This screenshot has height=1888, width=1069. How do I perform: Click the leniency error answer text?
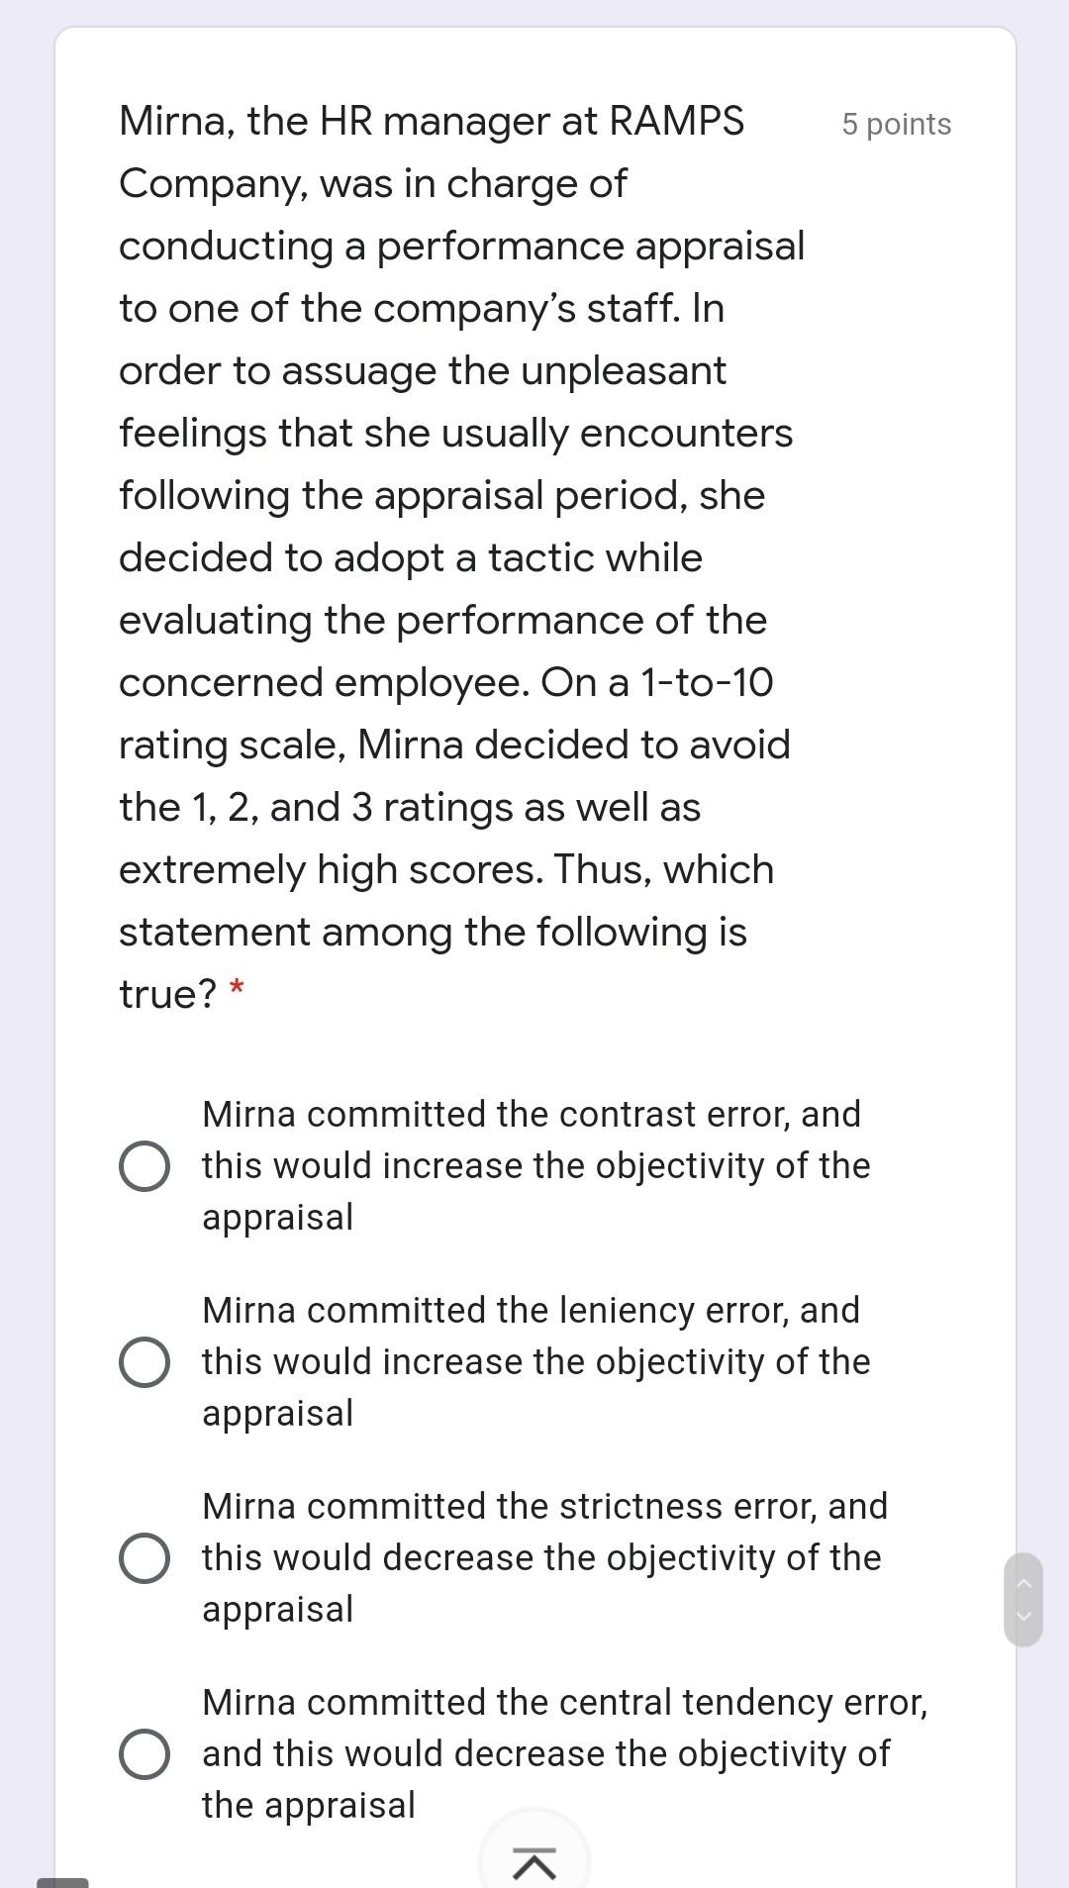pos(534,1361)
